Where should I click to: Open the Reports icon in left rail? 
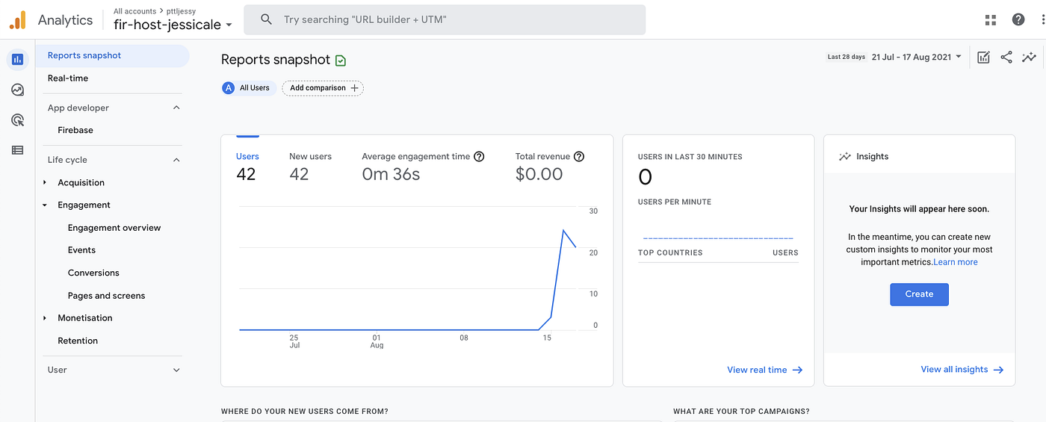click(17, 59)
